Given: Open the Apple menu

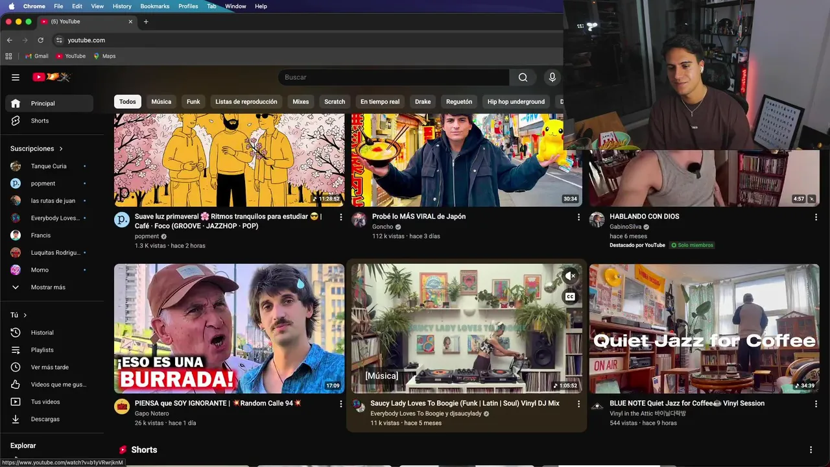Looking at the screenshot, I should pyautogui.click(x=11, y=6).
